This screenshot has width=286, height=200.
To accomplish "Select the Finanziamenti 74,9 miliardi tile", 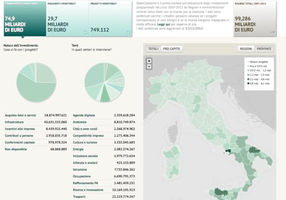I will click(25, 19).
